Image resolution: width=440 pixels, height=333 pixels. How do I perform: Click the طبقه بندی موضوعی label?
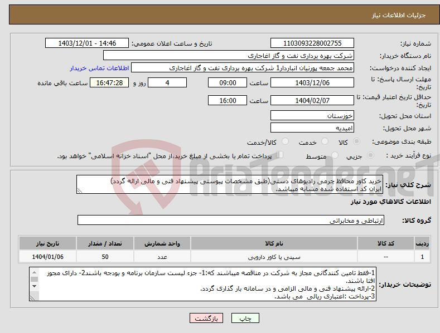pyautogui.click(x=402, y=142)
